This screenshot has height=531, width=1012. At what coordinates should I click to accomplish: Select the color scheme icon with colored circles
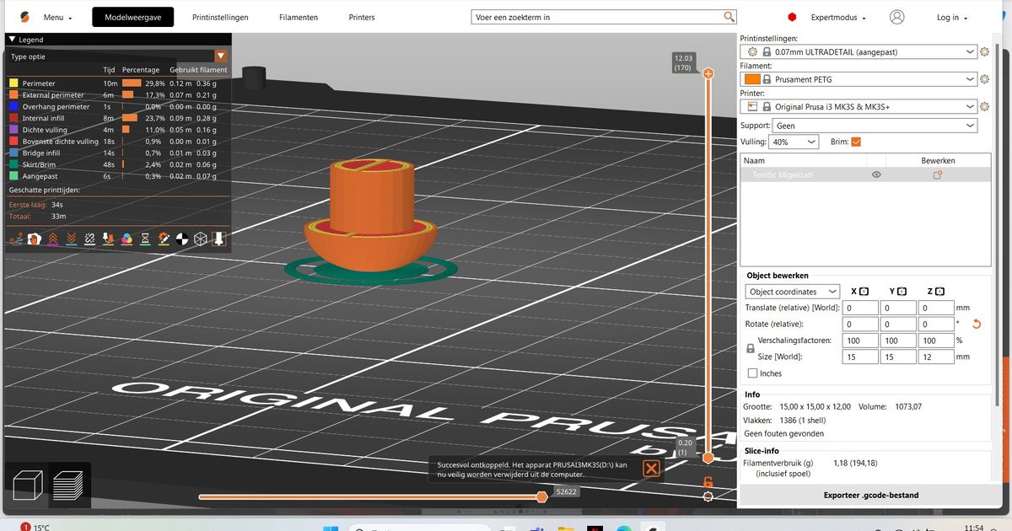tap(126, 239)
